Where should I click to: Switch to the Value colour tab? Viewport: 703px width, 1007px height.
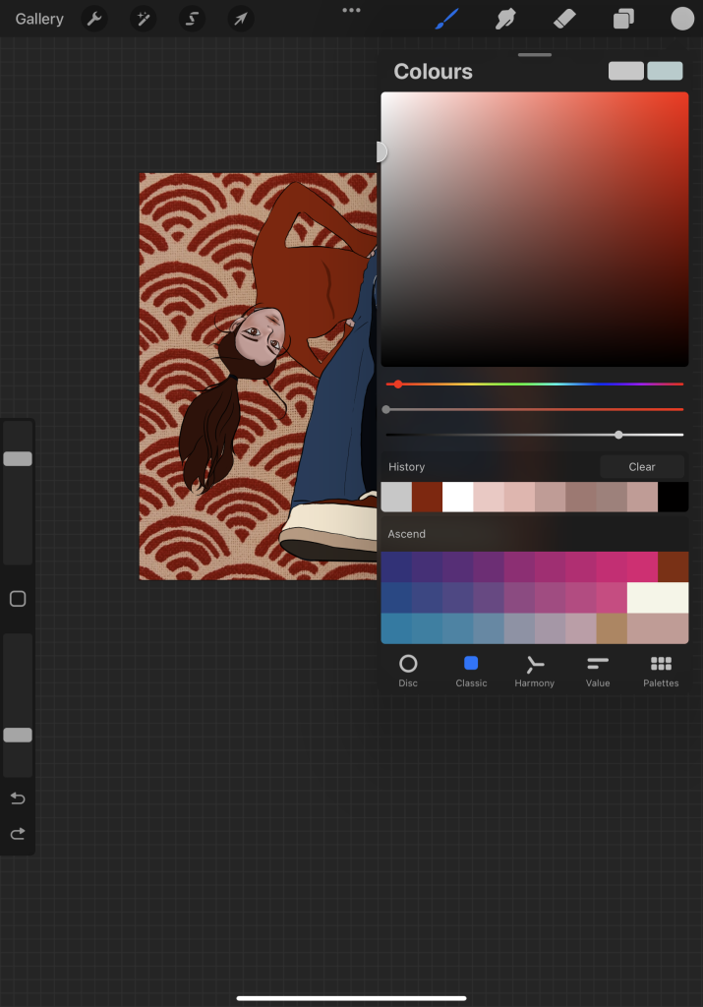(598, 671)
